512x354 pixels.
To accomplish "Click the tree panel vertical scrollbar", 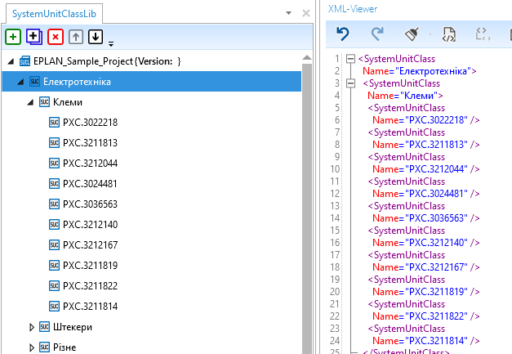I will (x=307, y=204).
